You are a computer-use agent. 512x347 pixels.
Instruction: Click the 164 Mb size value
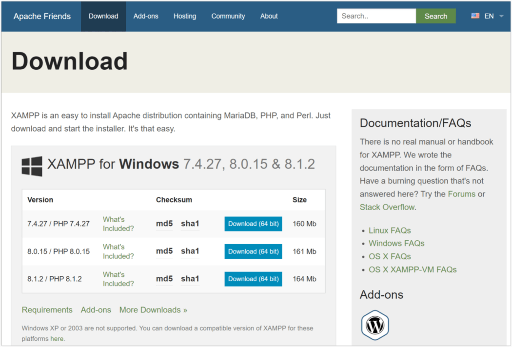pyautogui.click(x=304, y=279)
